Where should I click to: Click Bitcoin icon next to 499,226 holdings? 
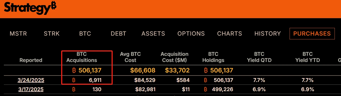coord(205,90)
